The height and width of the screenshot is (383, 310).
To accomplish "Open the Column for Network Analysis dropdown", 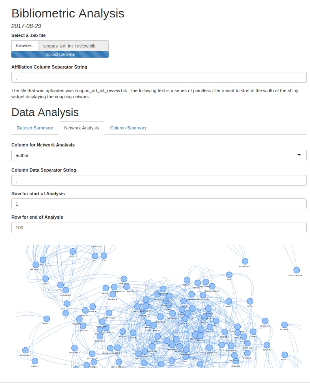I will (x=159, y=155).
